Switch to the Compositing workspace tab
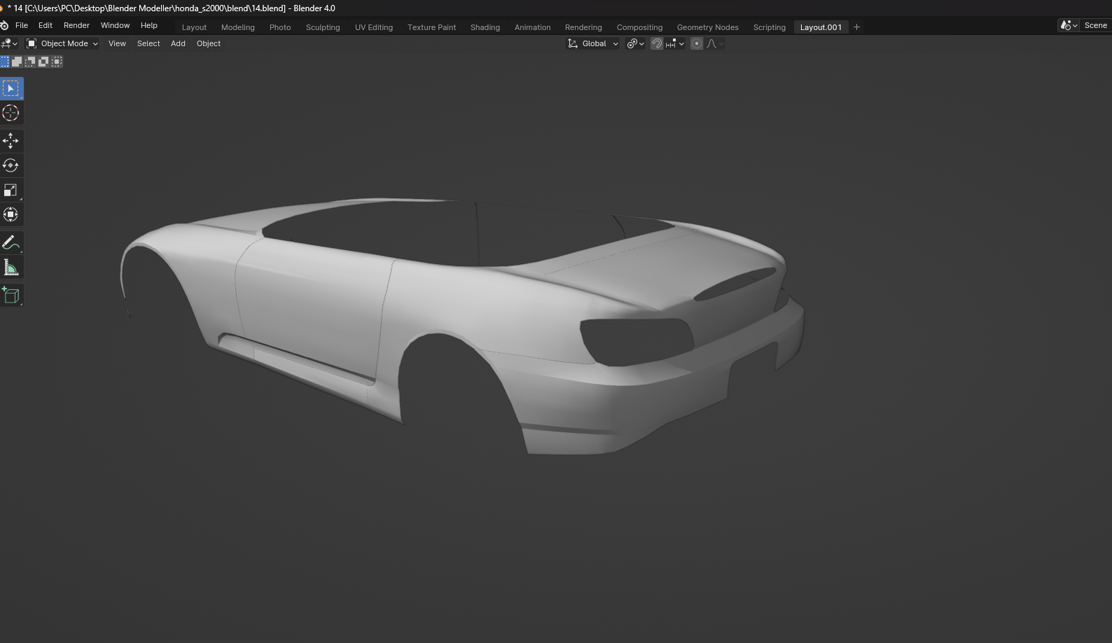 639,27
